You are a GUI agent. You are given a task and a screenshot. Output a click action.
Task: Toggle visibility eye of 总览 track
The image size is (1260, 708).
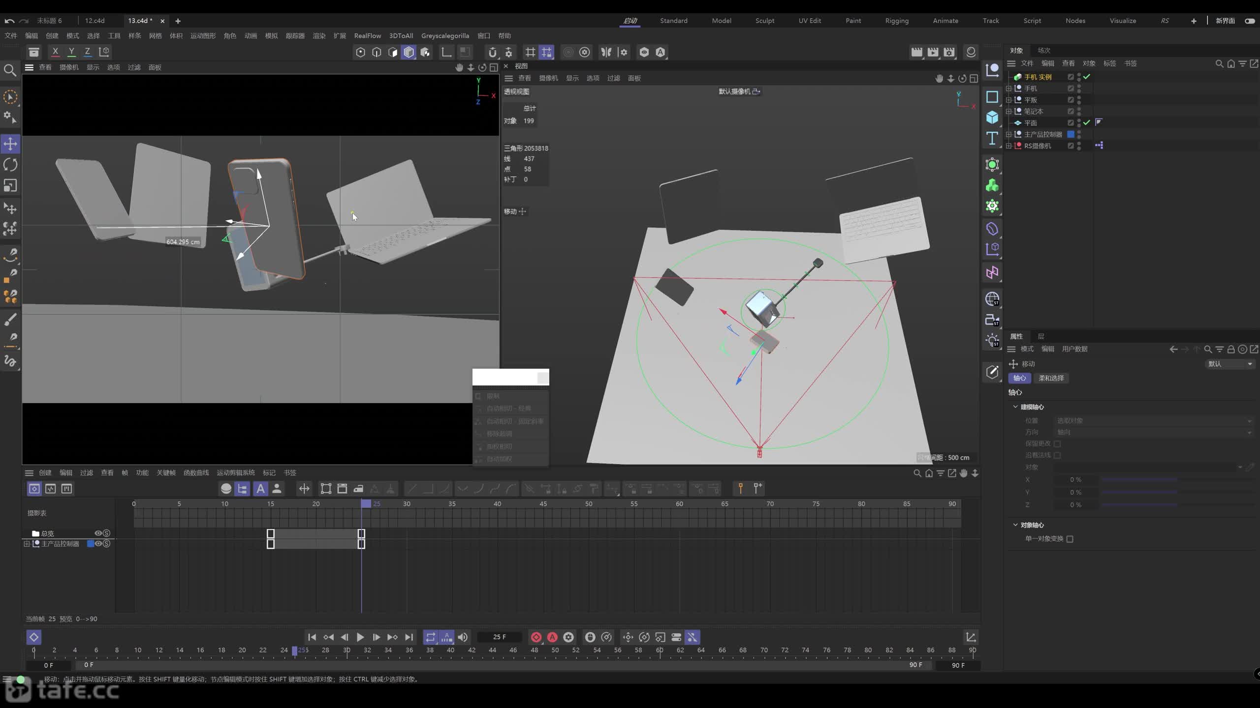pos(98,533)
